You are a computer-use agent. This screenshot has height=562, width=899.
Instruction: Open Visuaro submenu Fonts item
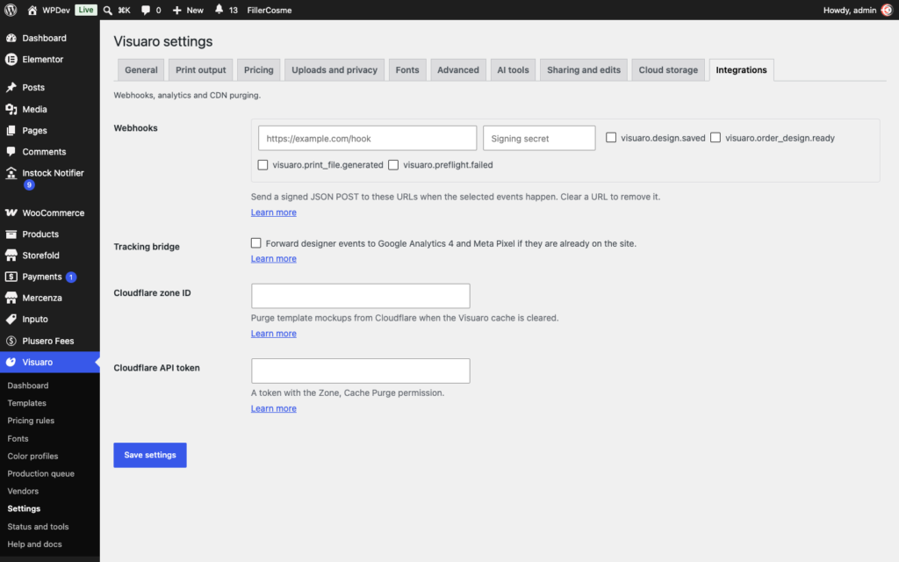click(18, 439)
